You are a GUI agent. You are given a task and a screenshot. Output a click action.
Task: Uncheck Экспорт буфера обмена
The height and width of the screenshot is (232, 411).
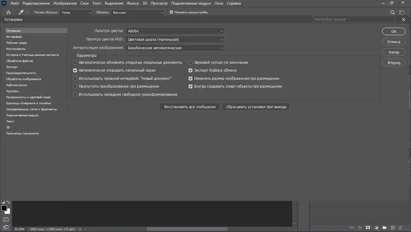tap(191, 71)
